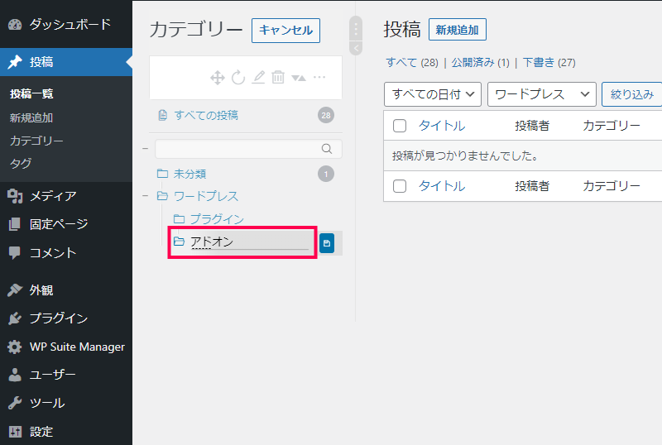The width and height of the screenshot is (662, 445).
Task: Click the 絞り込み filter button
Action: point(632,94)
